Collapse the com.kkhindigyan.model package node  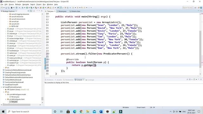point(6,94)
